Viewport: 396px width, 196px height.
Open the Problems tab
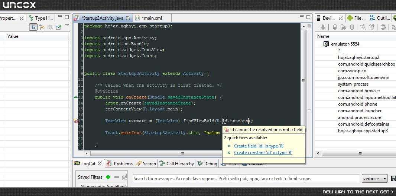click(120, 163)
